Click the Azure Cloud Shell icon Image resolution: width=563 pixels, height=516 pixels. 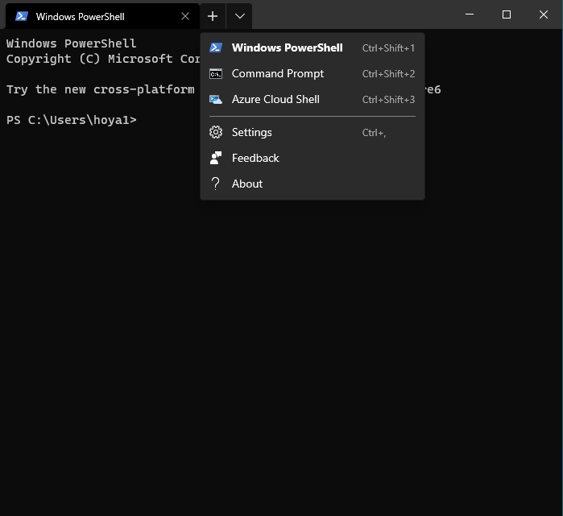click(216, 99)
